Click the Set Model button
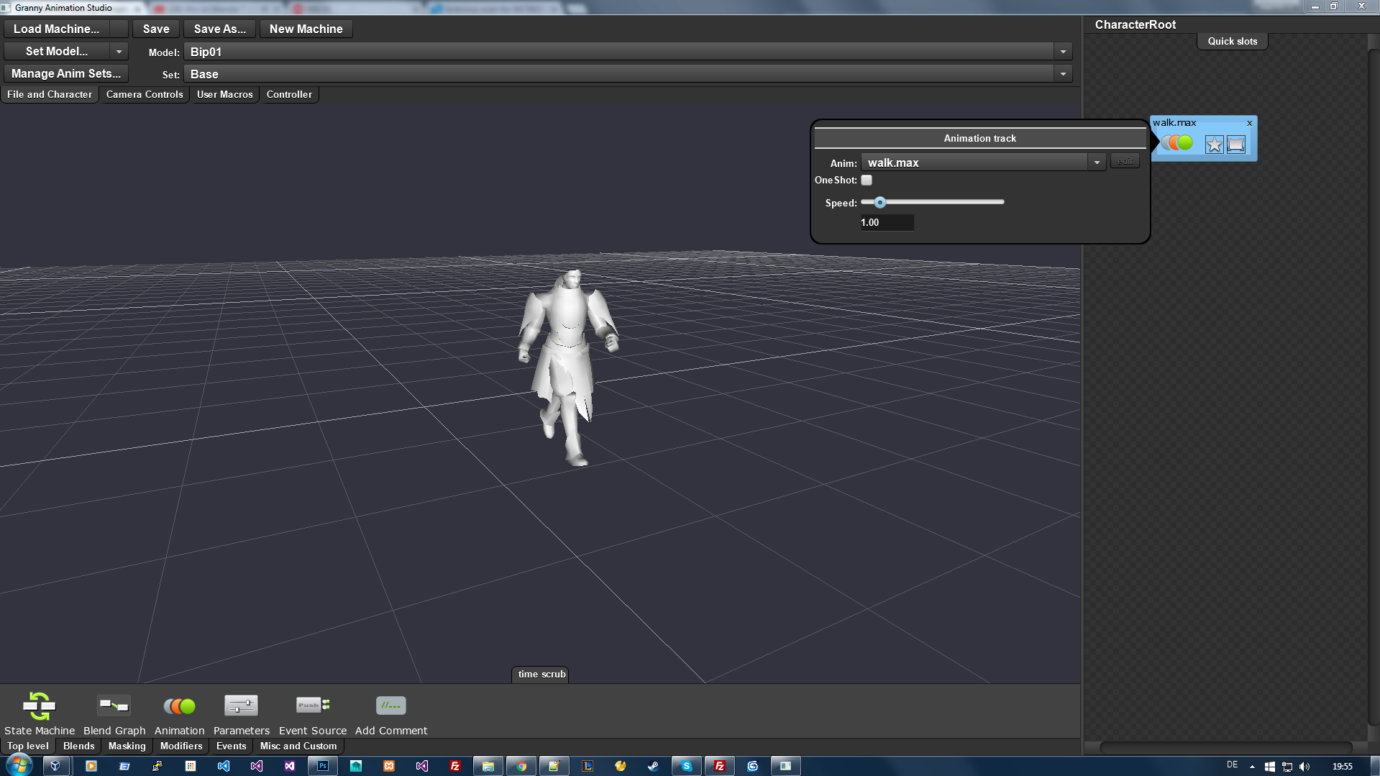Image resolution: width=1380 pixels, height=776 pixels. pos(57,52)
